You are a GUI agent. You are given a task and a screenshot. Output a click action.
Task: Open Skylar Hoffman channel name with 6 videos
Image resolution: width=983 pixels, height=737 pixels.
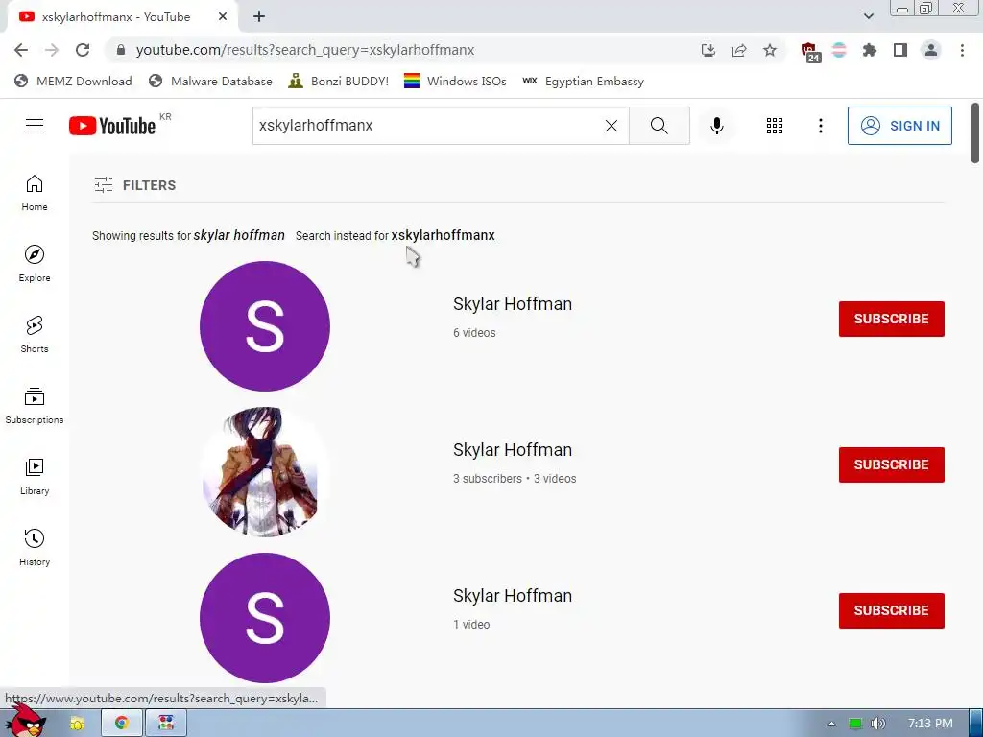(x=513, y=304)
